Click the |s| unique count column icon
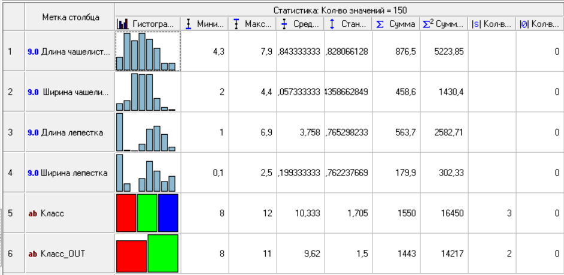Screen dimensions: 564x275 click(476, 24)
